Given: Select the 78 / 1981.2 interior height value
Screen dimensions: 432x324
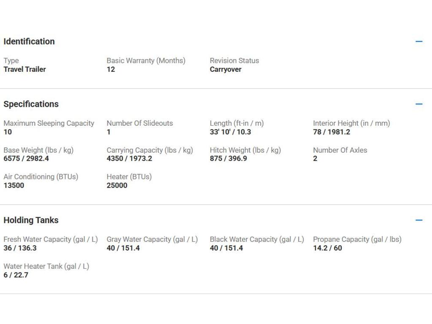Looking at the screenshot, I should (332, 132).
